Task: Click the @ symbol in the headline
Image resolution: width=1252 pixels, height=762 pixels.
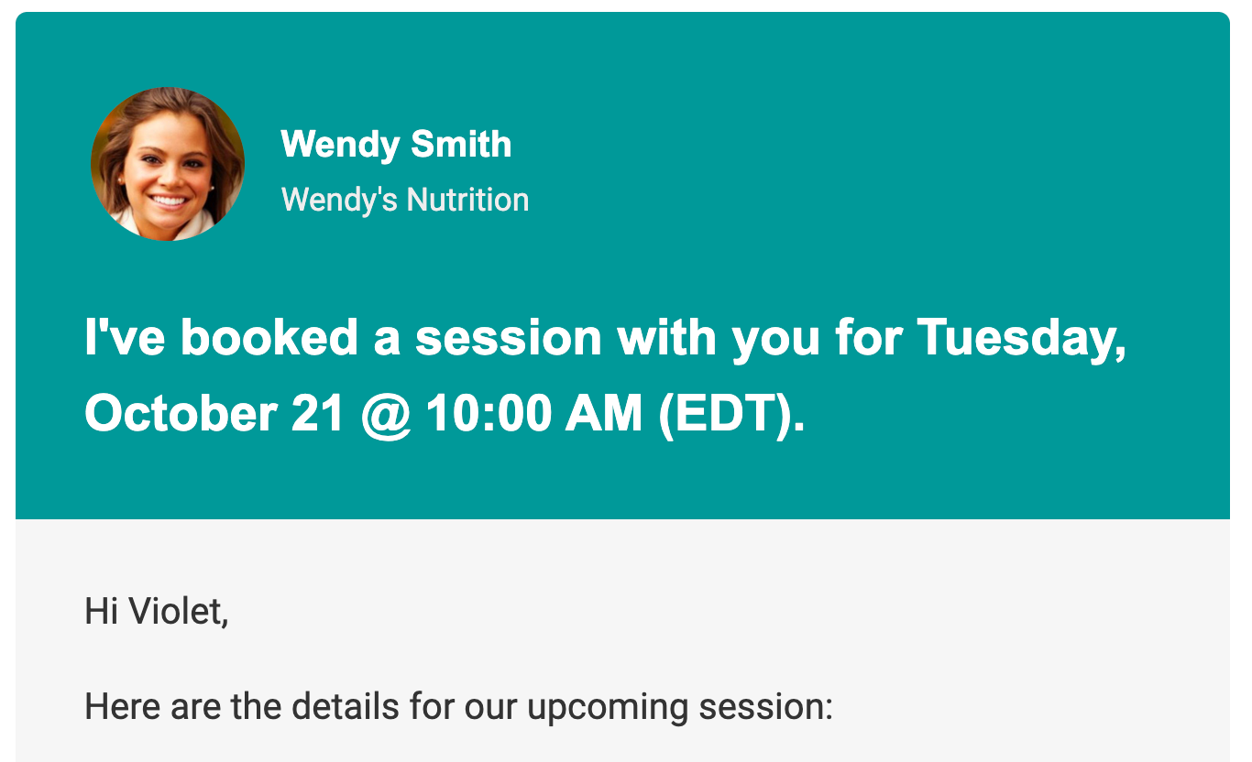Action: (x=385, y=414)
